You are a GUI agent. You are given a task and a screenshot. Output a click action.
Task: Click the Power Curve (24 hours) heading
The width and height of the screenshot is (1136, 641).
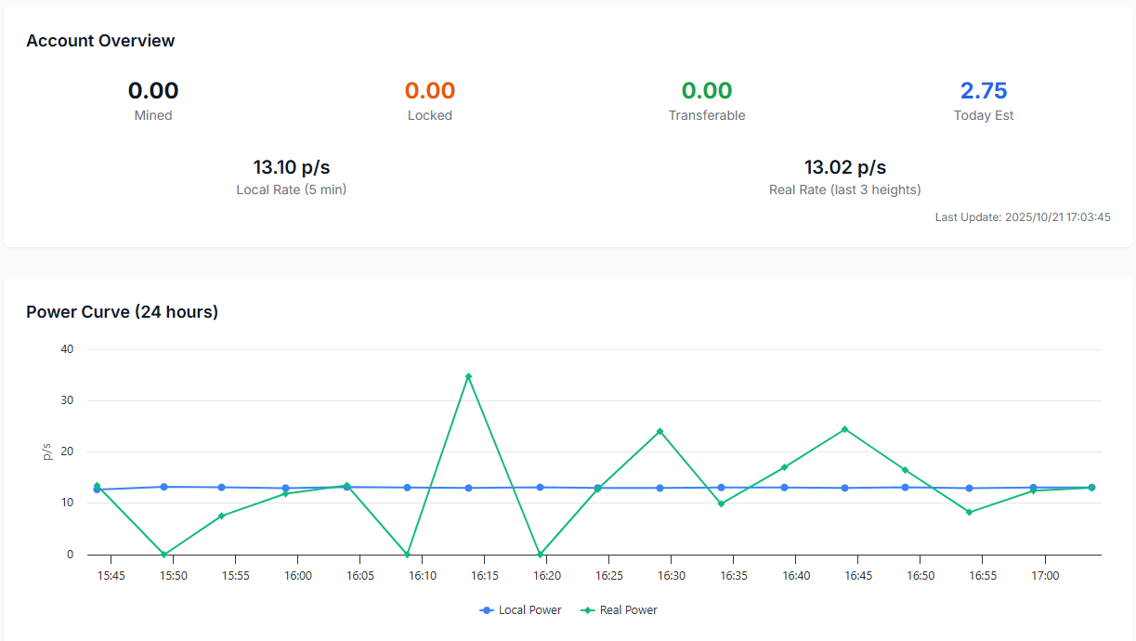coord(122,312)
